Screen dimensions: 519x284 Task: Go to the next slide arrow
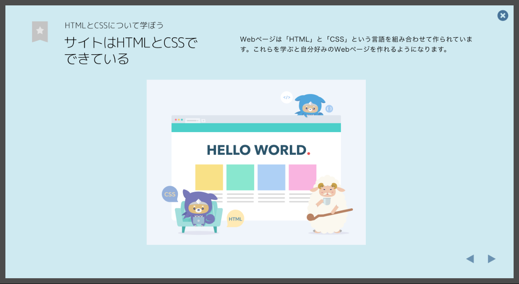pyautogui.click(x=492, y=259)
